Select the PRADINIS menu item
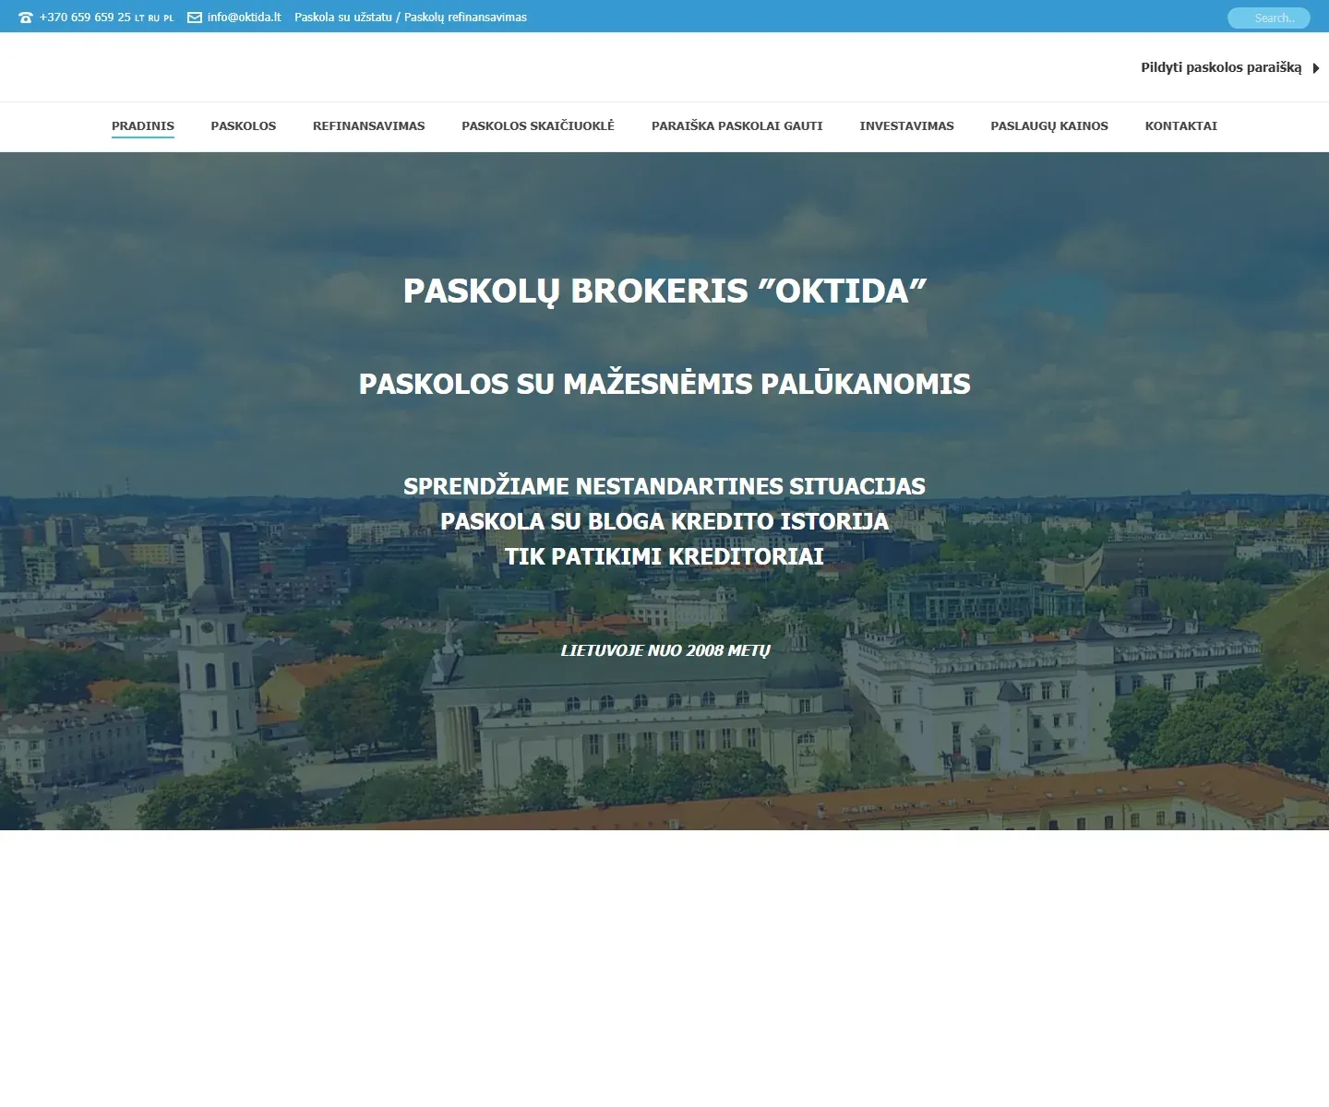This screenshot has width=1329, height=1107. point(143,126)
